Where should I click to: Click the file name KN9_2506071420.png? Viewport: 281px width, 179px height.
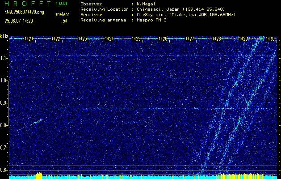[24, 12]
